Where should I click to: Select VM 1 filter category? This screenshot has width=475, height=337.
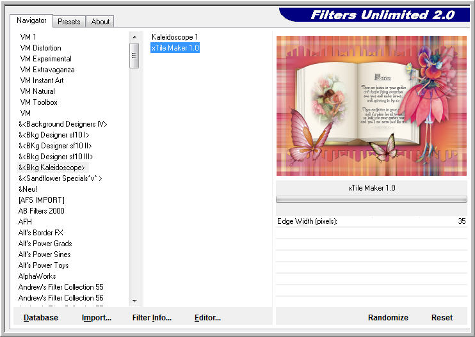(28, 37)
